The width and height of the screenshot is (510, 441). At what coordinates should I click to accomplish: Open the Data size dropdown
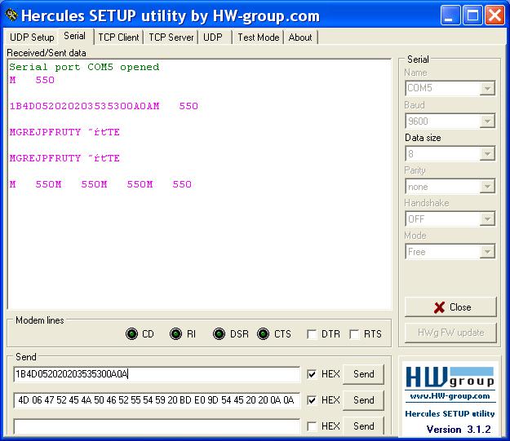coord(487,154)
